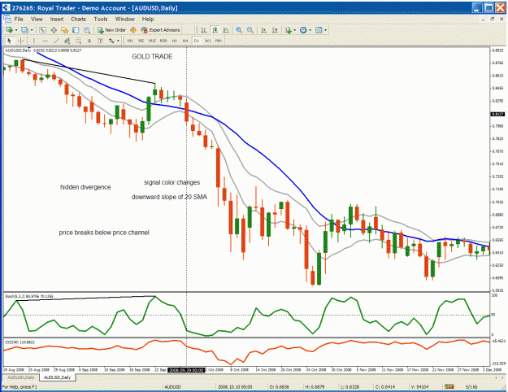The width and height of the screenshot is (508, 392).
Task: Switch timeframe to M15
Action: pos(152,41)
